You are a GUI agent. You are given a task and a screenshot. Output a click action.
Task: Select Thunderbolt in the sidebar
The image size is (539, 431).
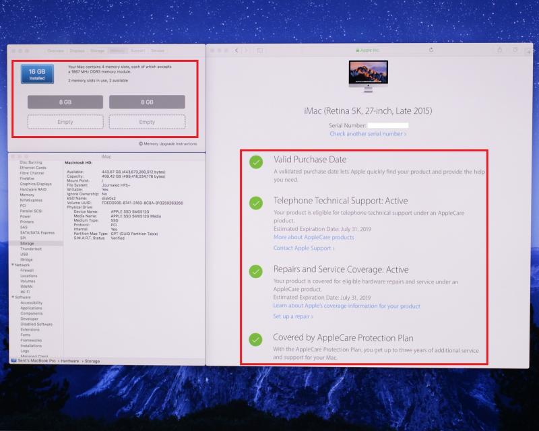[x=31, y=248]
